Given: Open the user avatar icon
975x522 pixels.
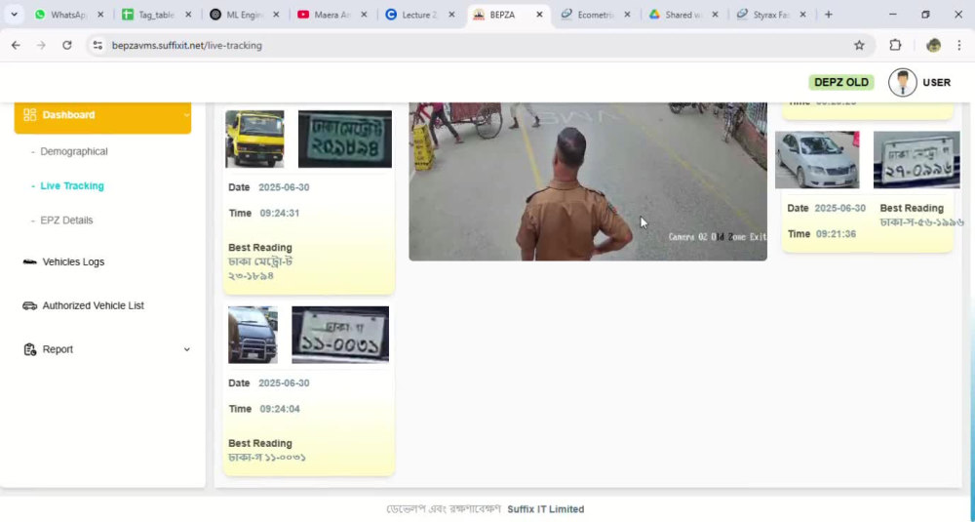Looking at the screenshot, I should 902,82.
